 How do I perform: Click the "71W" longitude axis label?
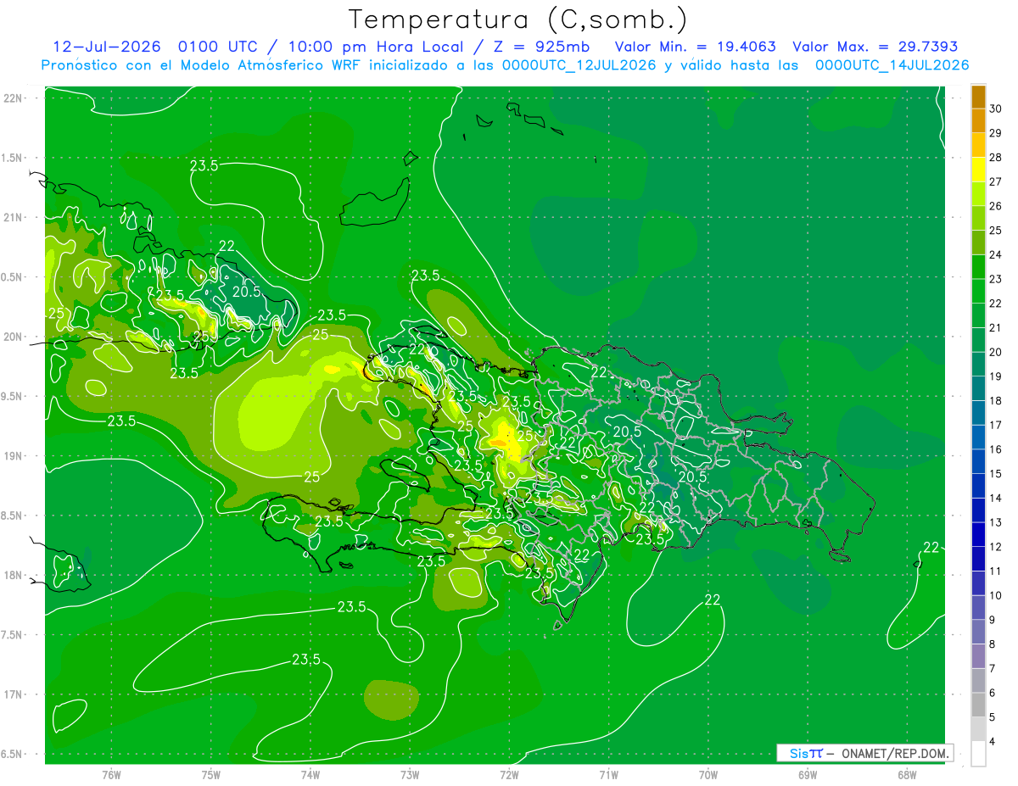click(608, 775)
